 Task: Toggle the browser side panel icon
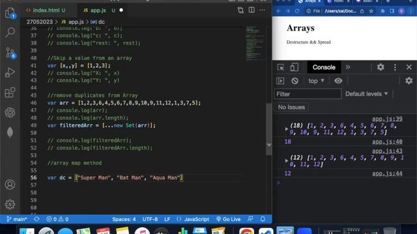coord(392,11)
